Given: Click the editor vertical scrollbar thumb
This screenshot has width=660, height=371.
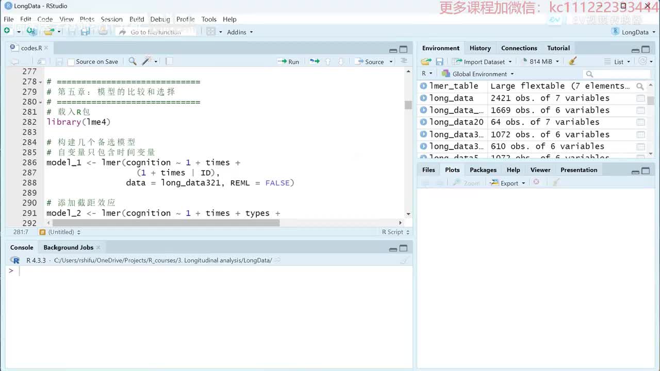Looking at the screenshot, I should (408, 105).
